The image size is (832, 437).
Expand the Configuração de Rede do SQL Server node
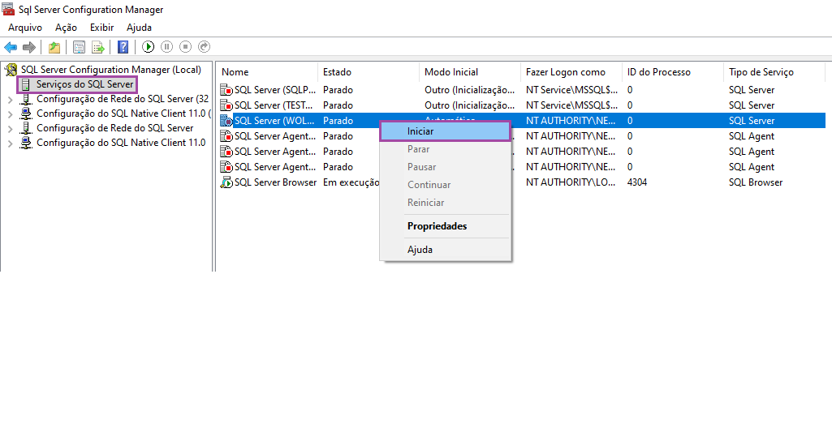10,129
